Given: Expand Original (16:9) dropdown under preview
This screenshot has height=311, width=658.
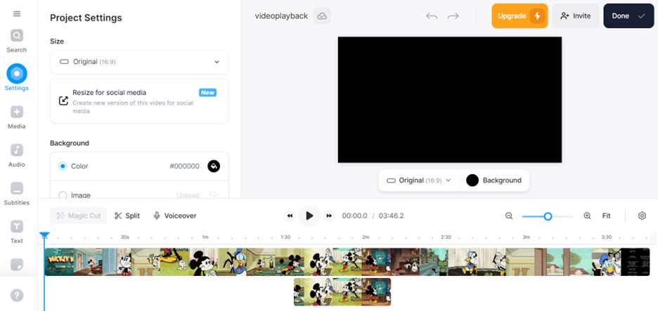Looking at the screenshot, I should coord(419,180).
